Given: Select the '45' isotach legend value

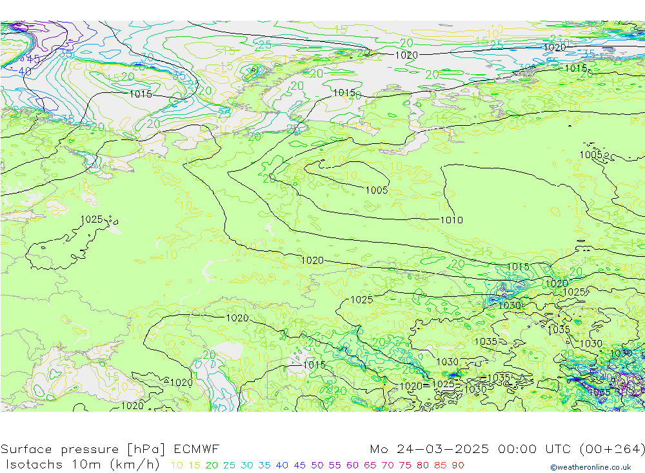Looking at the screenshot, I should point(300,465).
